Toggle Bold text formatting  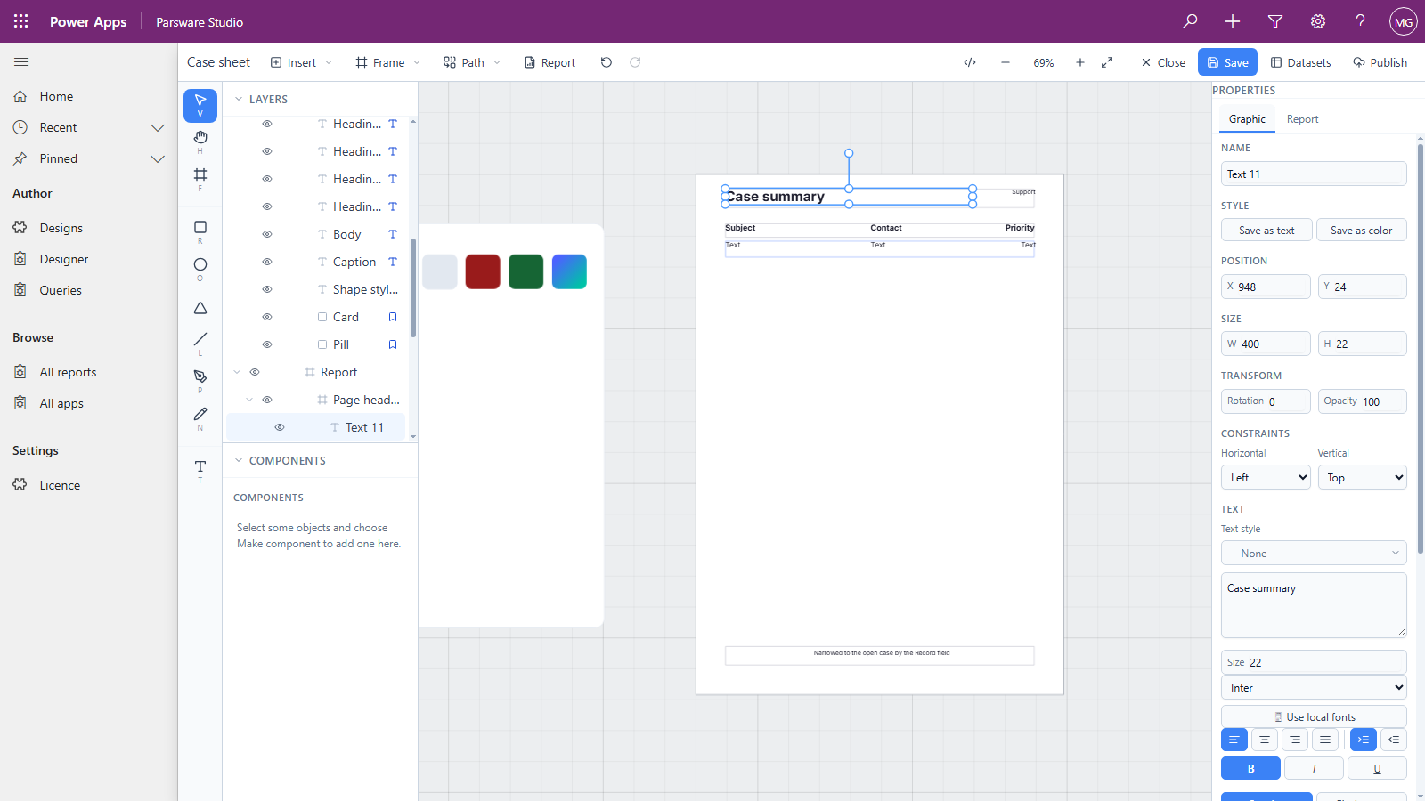[1250, 768]
